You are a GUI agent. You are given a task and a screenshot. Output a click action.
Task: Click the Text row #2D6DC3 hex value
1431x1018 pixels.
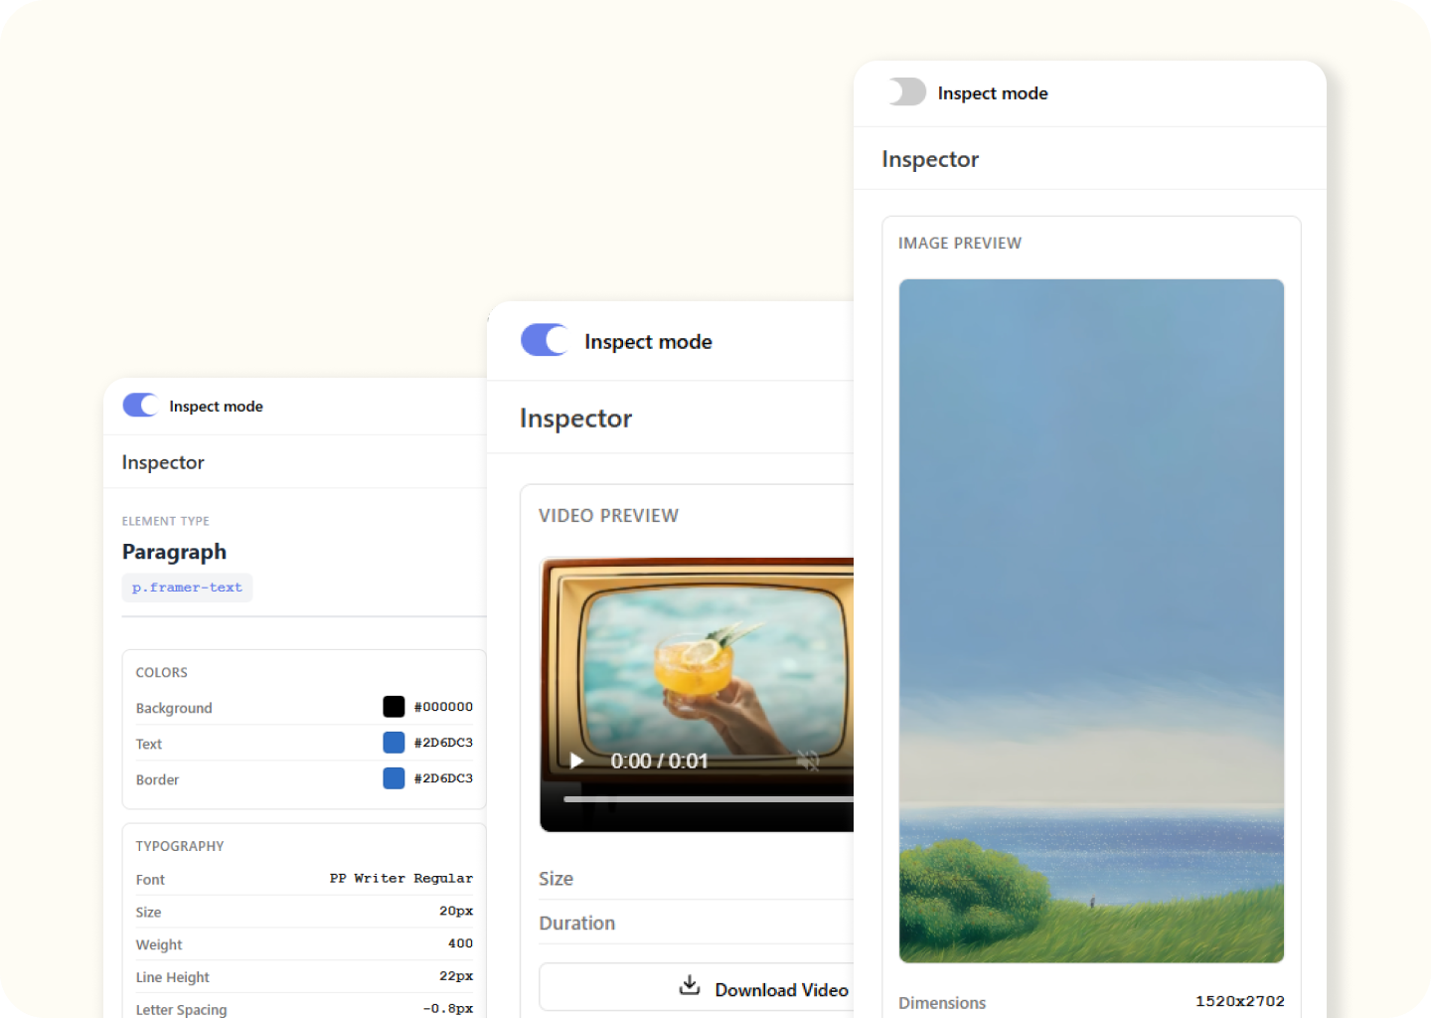[443, 743]
